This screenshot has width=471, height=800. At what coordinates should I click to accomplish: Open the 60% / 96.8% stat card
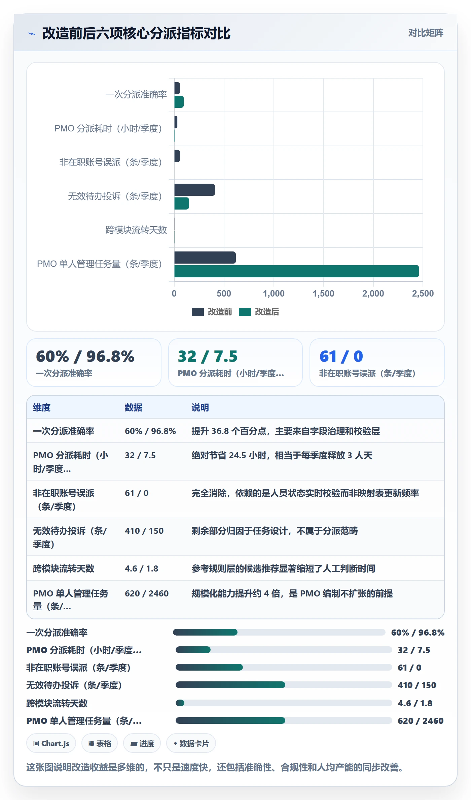point(94,363)
